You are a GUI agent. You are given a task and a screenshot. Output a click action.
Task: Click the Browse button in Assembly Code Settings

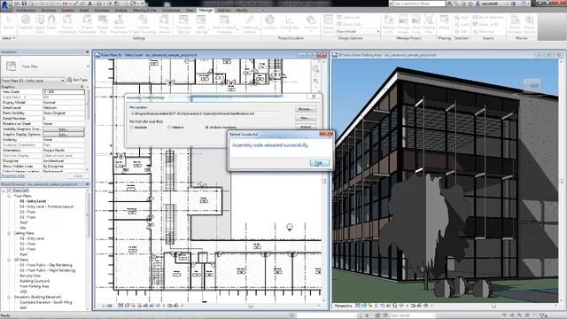(306, 109)
